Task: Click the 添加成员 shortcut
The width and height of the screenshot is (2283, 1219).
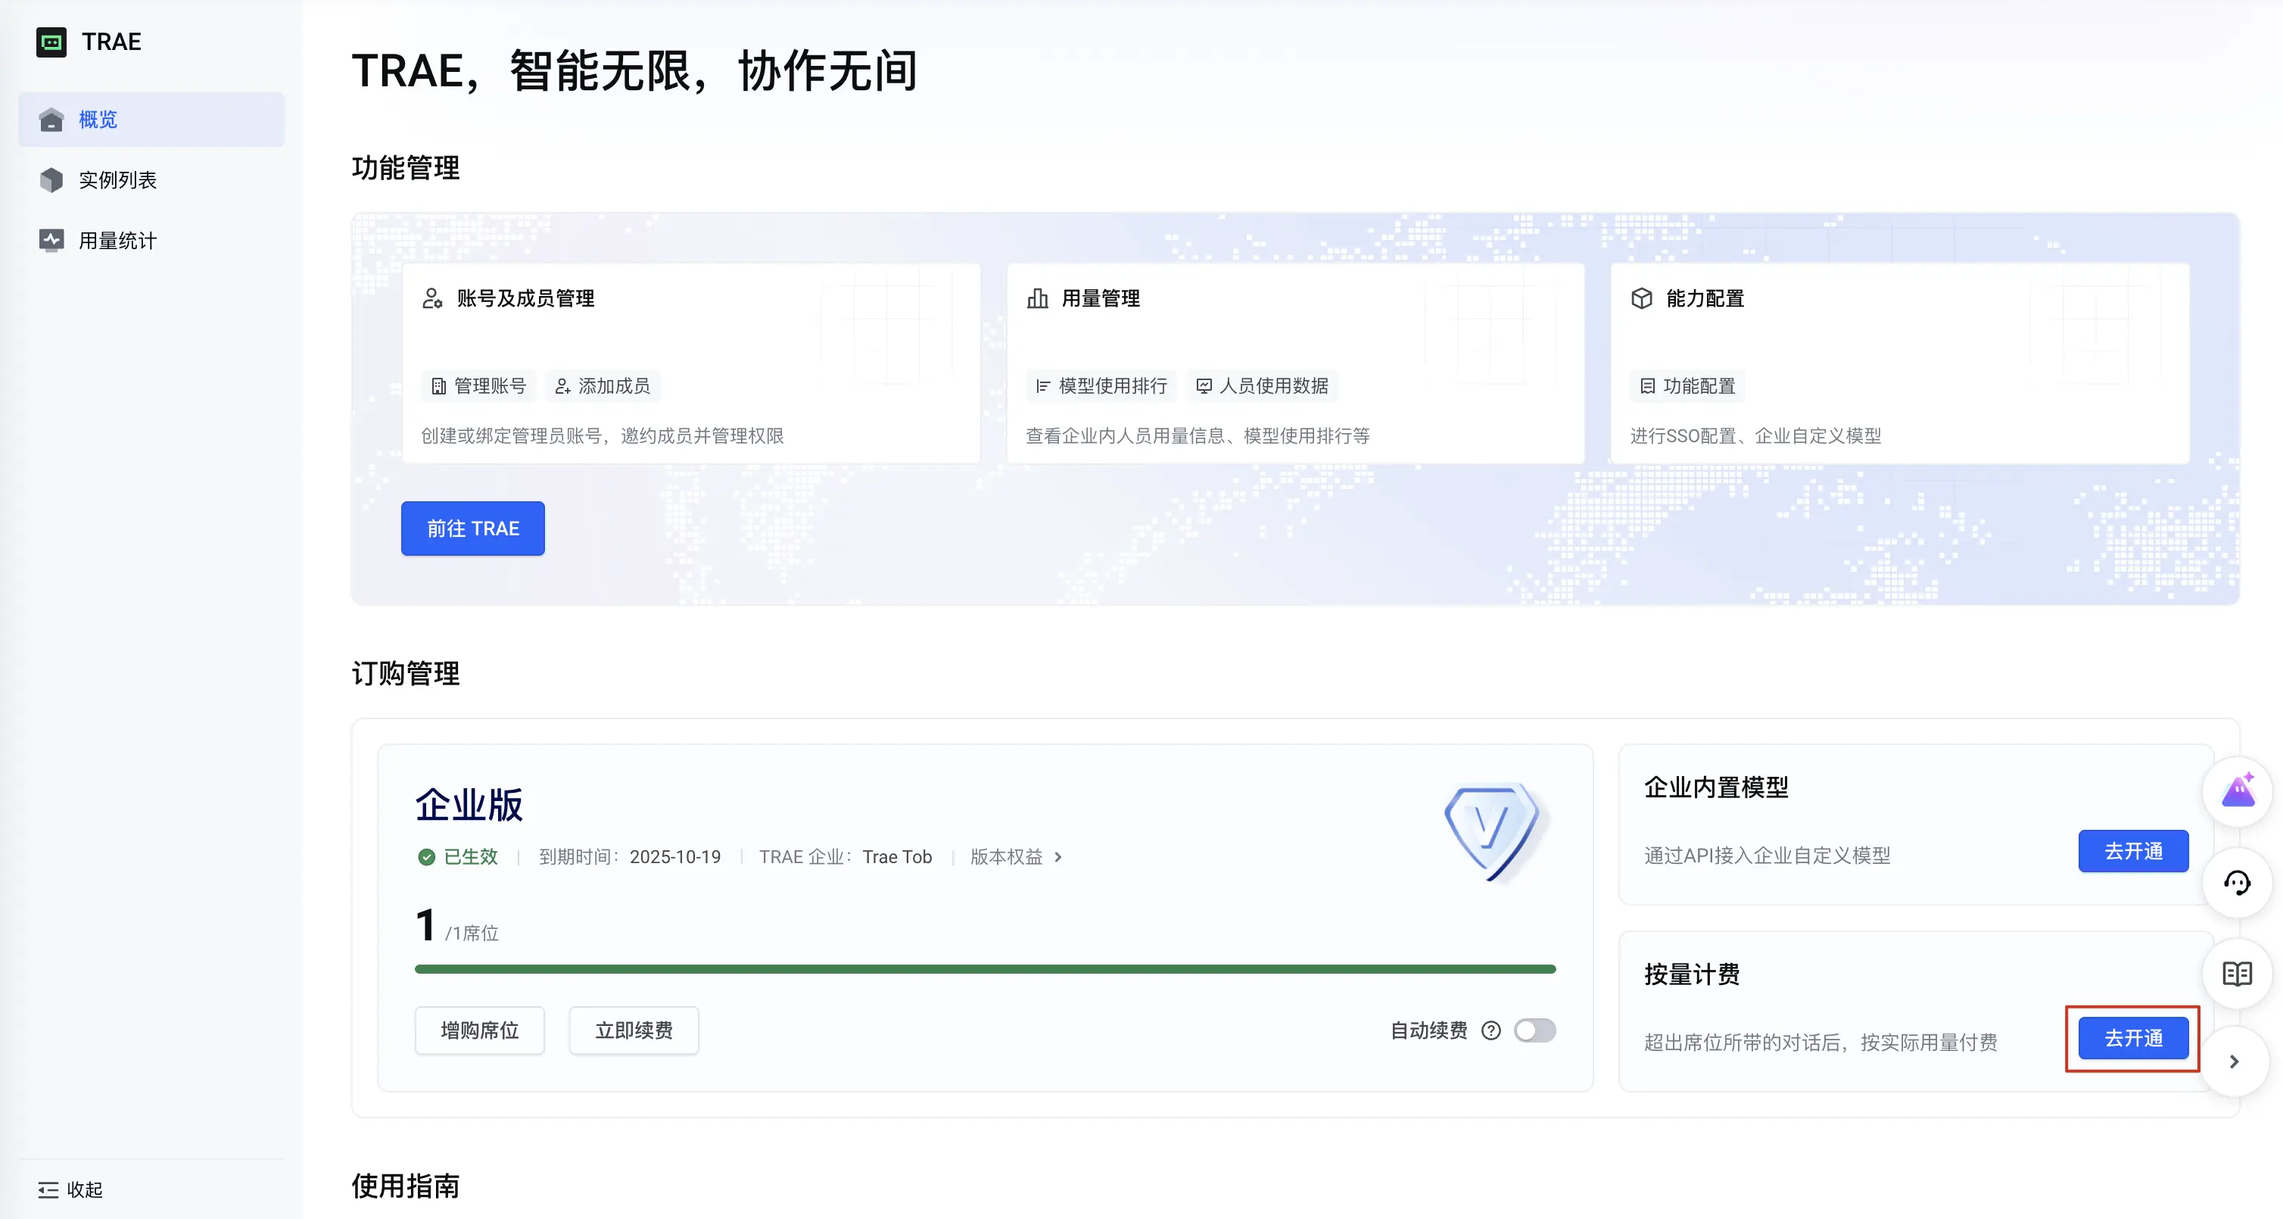Action: (x=603, y=385)
